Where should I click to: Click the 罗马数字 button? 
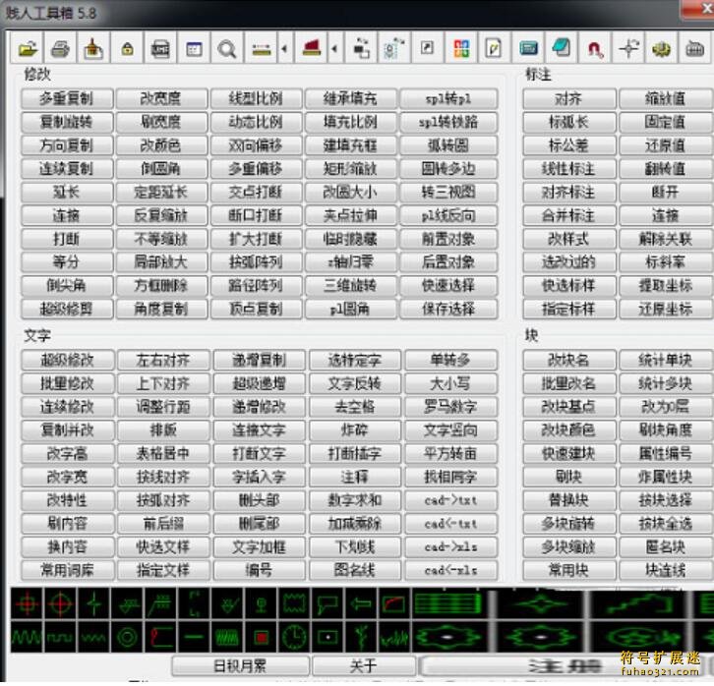[450, 407]
